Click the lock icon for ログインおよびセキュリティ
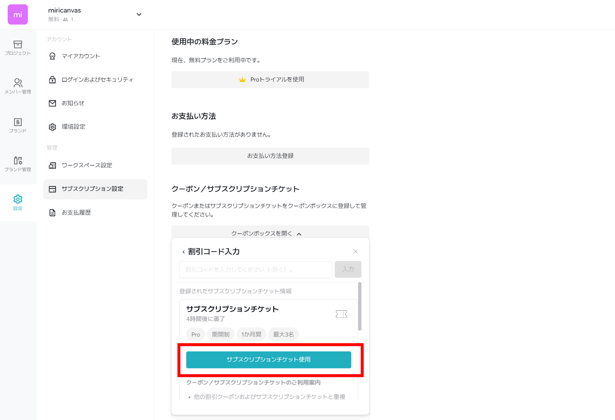 [52, 79]
